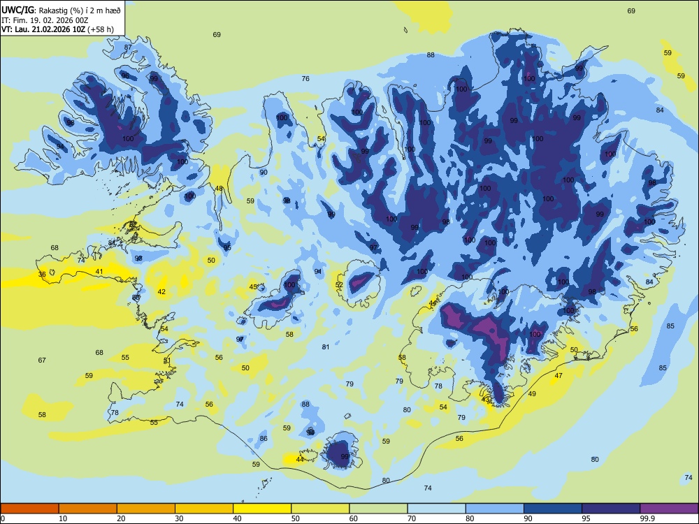Pick the purple above-99.9 legend swatch
Screen dimensions: 699x524
tap(669, 509)
